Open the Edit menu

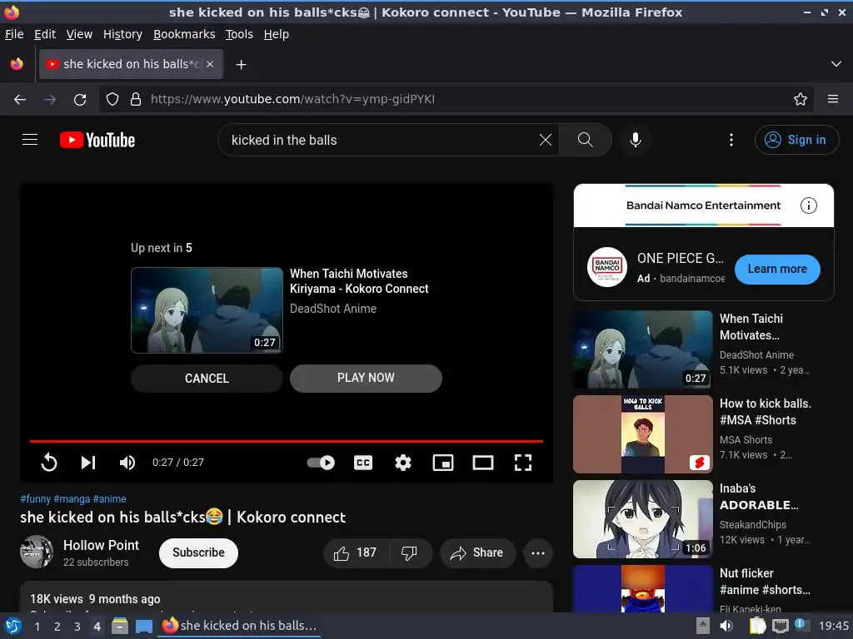[x=45, y=34]
